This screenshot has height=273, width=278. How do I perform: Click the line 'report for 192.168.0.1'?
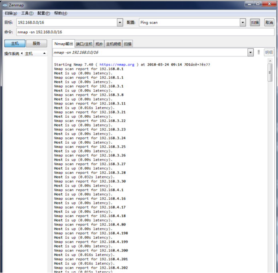[x=89, y=69]
